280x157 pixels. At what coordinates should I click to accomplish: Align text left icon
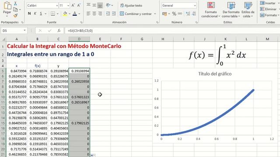[88, 14]
